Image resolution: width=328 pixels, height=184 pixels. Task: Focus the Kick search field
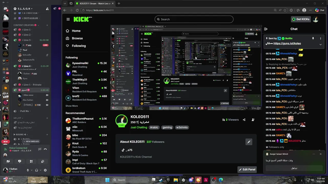click(x=194, y=19)
